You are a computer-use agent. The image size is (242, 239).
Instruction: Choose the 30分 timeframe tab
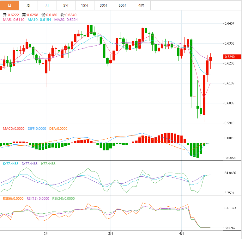(x=103, y=5)
